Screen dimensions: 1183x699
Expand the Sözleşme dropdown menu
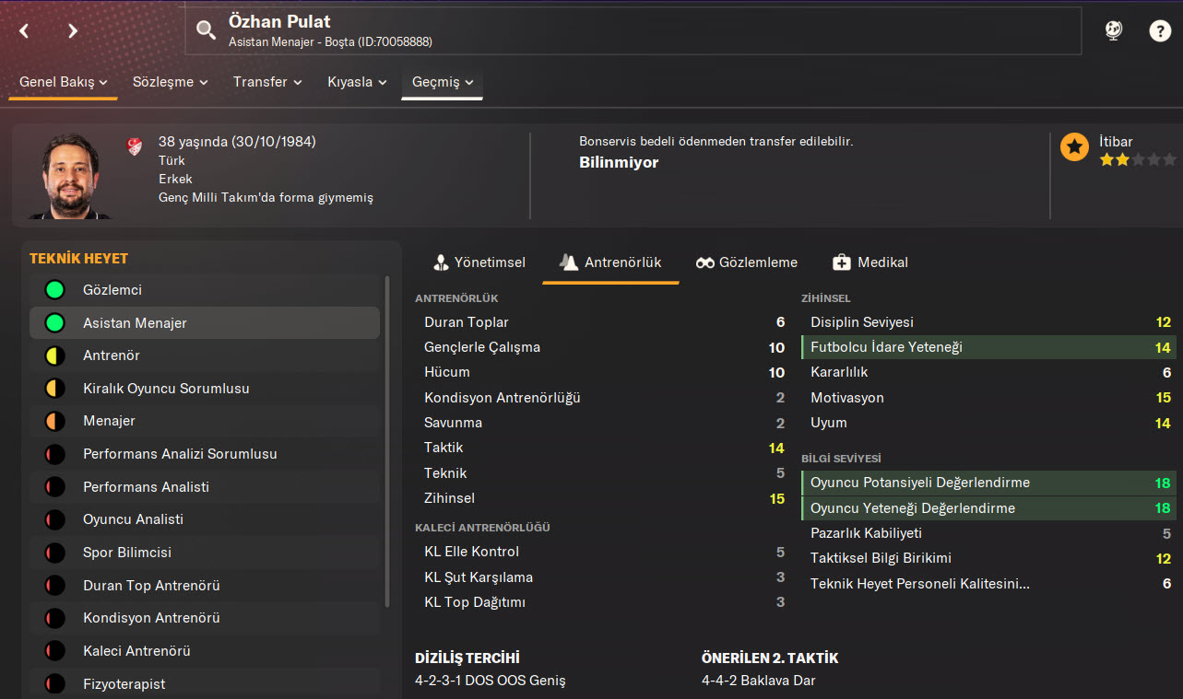(170, 82)
